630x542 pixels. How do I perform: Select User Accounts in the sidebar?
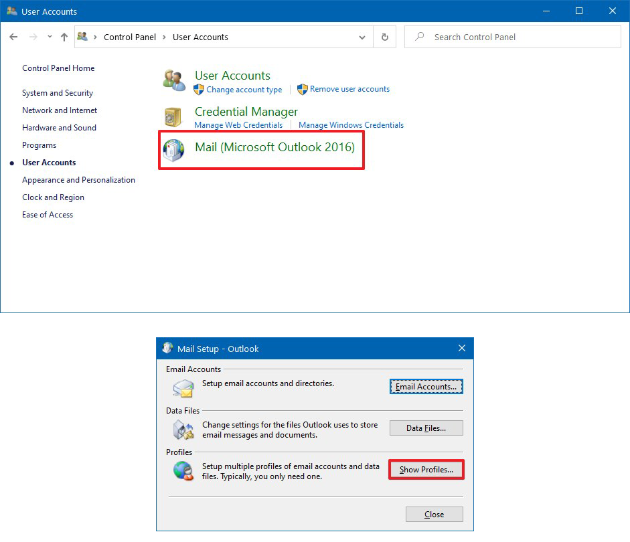(49, 163)
